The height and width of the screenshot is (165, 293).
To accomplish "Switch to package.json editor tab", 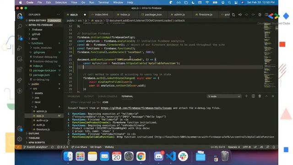I will (x=153, y=15).
